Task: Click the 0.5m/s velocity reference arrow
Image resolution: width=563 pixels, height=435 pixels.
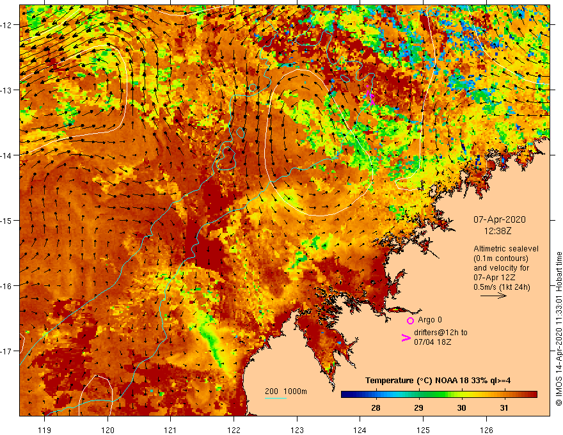Action: click(x=493, y=296)
